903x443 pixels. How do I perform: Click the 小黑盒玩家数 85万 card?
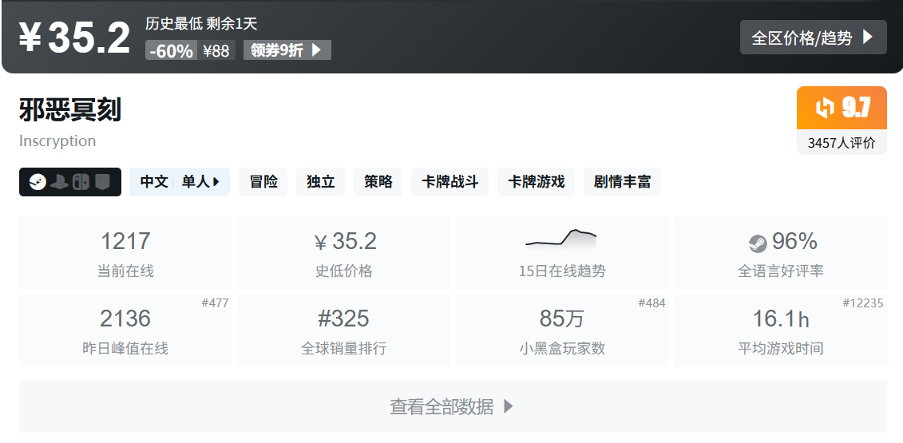562,330
